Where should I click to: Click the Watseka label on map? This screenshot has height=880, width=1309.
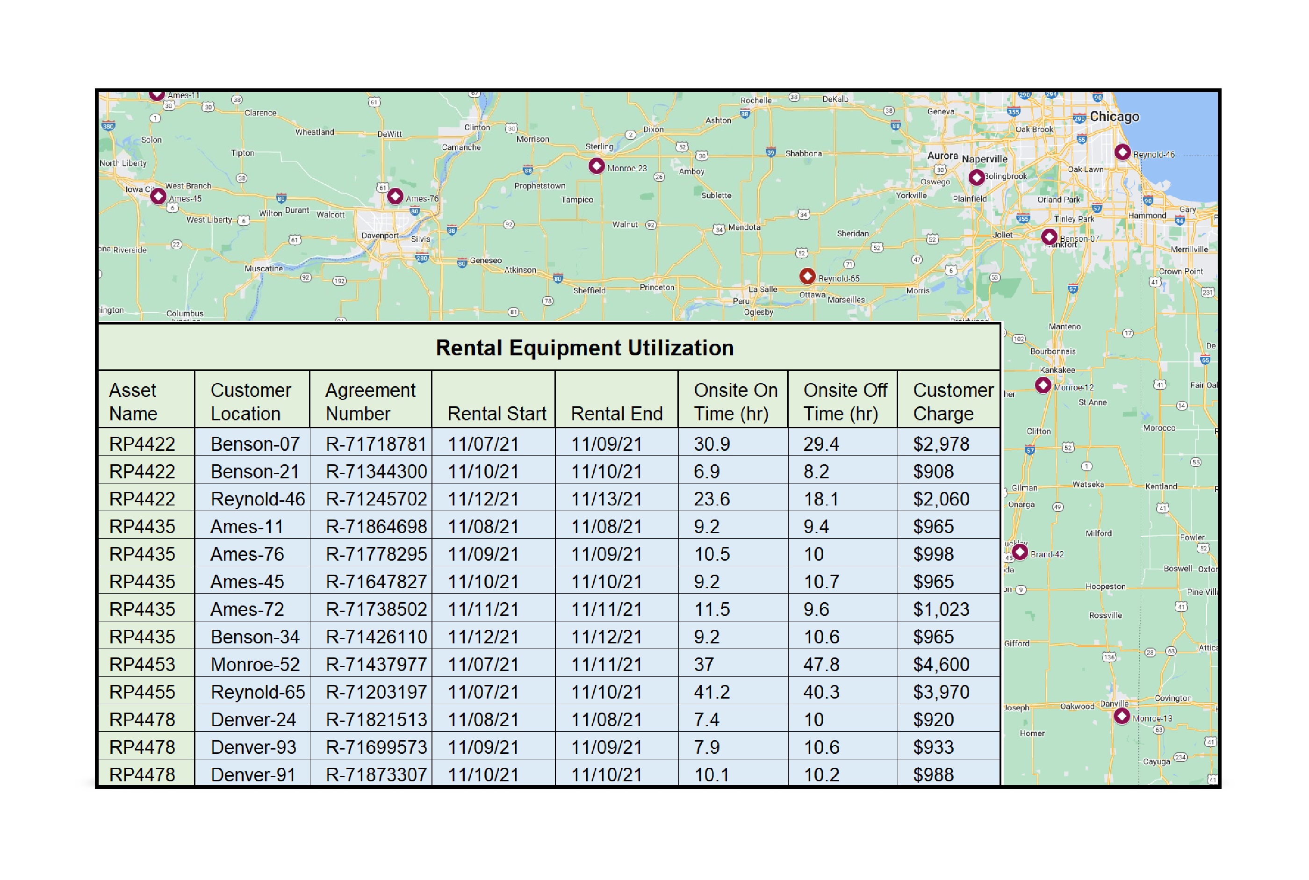[x=1088, y=484]
